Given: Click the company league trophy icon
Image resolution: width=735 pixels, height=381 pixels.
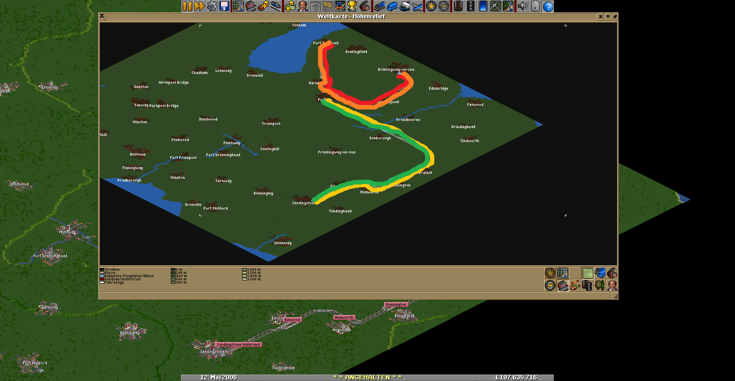Looking at the screenshot, I should pos(352,6).
